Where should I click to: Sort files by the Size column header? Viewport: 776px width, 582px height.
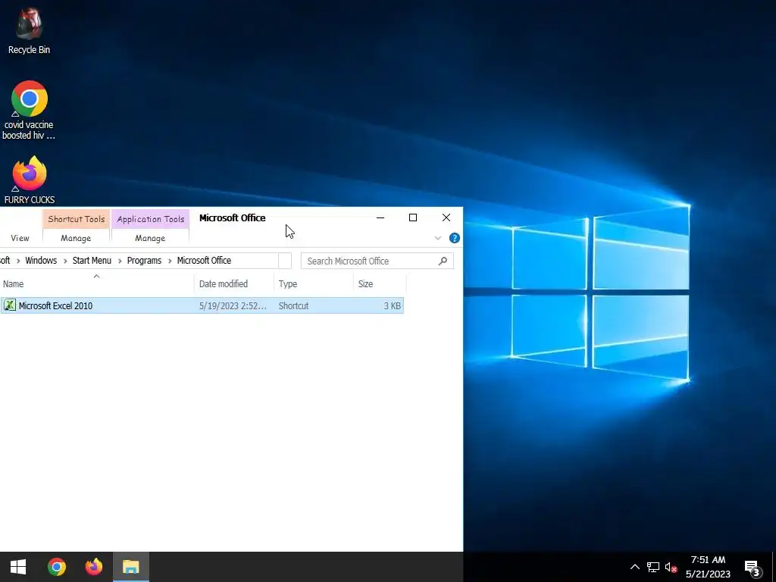pos(380,283)
